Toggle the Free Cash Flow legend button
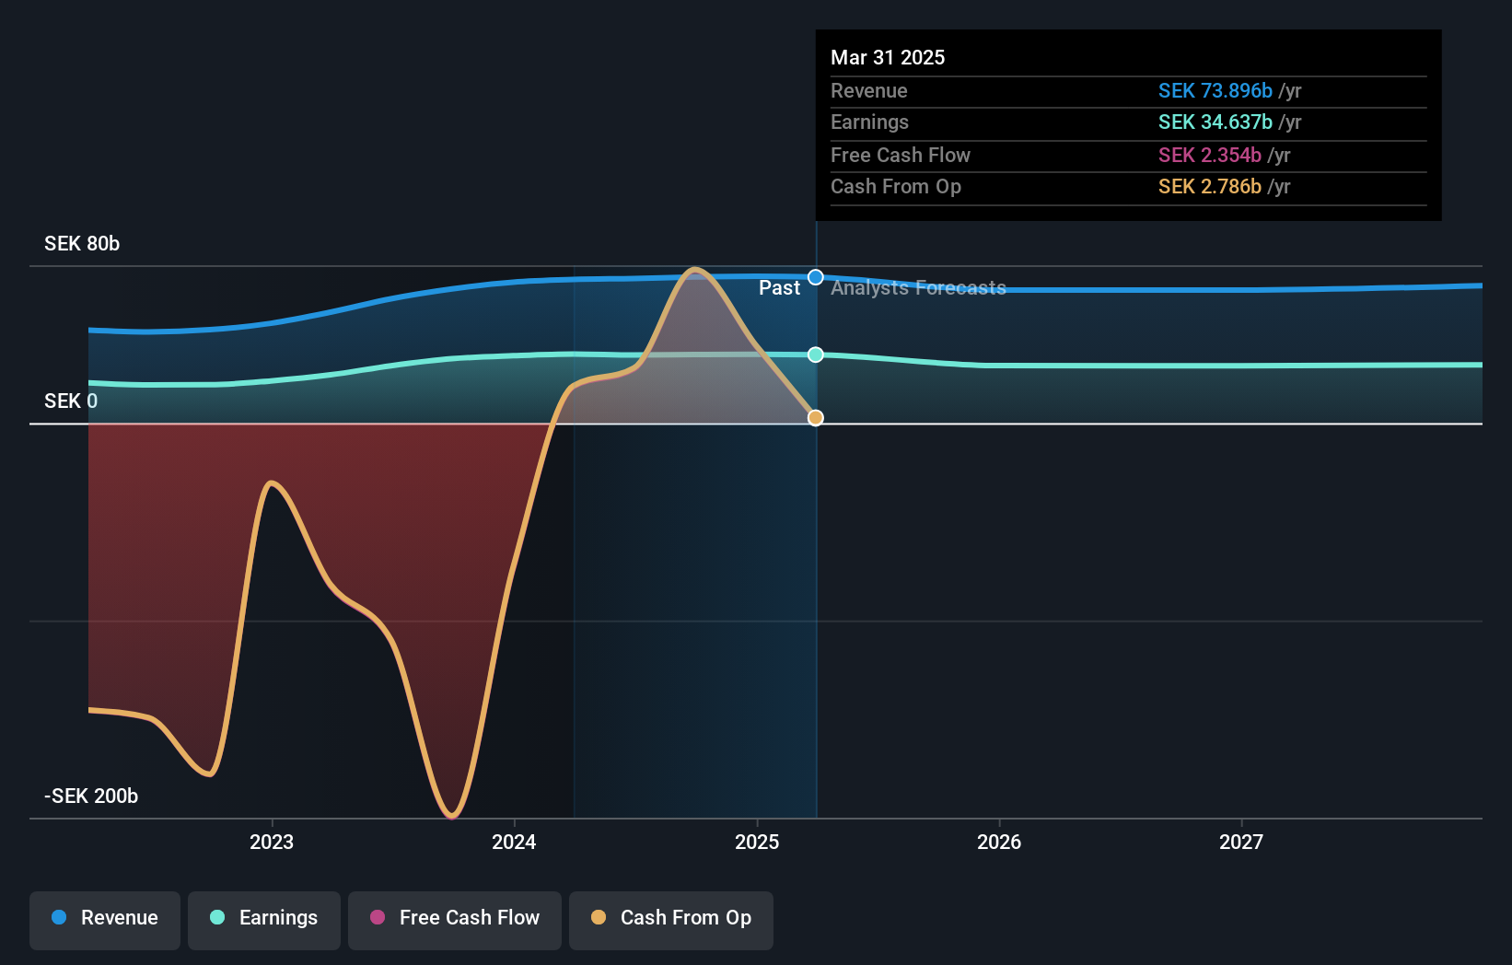 455,920
